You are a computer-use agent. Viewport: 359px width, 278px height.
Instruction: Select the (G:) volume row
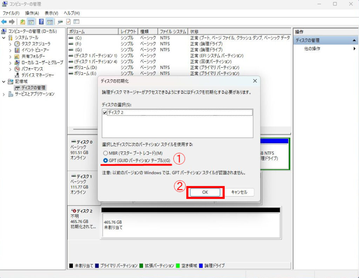[x=179, y=50]
